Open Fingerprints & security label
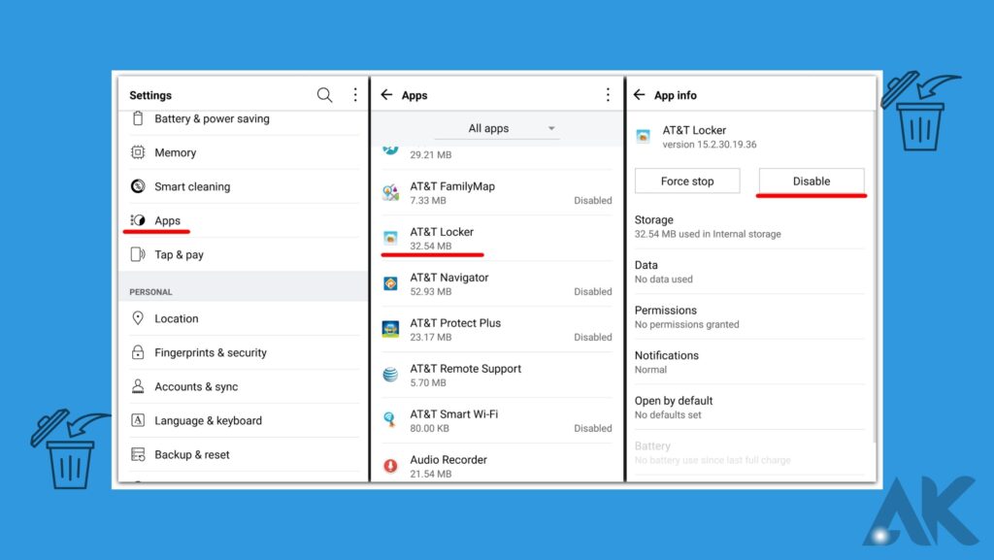The image size is (994, 560). click(211, 353)
